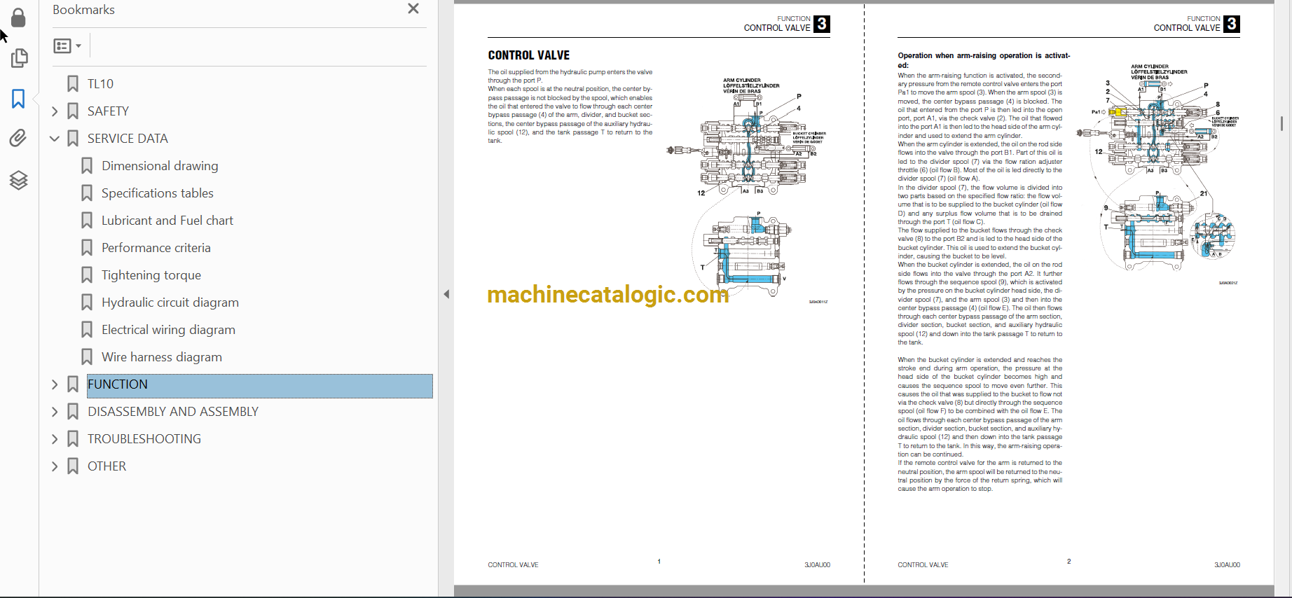Open the TL10 bookmark
The height and width of the screenshot is (598, 1292).
[x=100, y=84]
